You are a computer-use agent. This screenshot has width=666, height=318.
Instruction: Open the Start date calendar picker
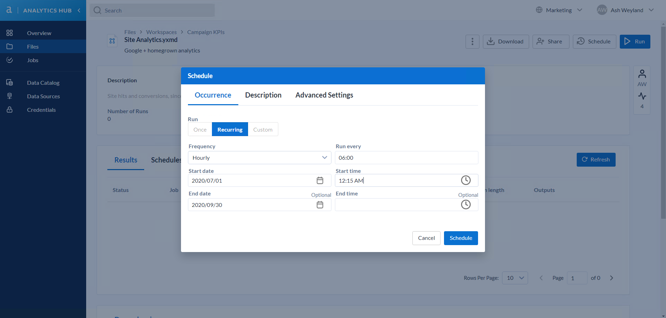click(x=319, y=180)
